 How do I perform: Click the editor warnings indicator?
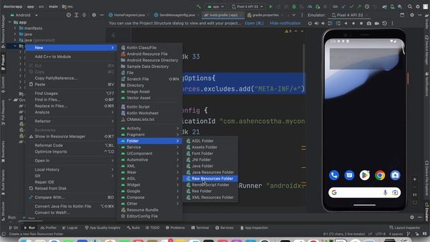(288, 32)
